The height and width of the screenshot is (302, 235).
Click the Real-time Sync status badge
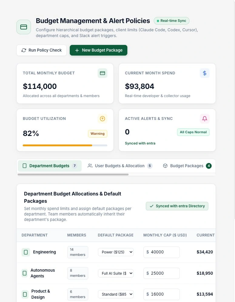(172, 21)
